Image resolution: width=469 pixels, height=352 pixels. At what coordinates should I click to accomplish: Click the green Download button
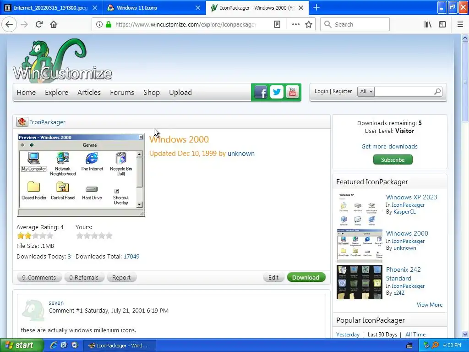pyautogui.click(x=306, y=277)
